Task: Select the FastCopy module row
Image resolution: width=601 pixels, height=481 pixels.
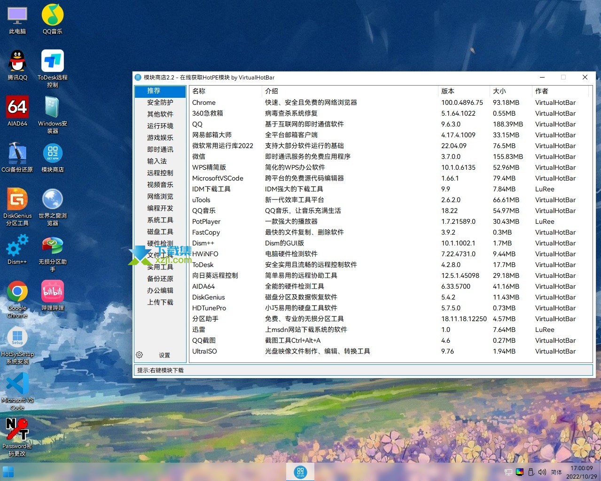Action: [x=390, y=232]
